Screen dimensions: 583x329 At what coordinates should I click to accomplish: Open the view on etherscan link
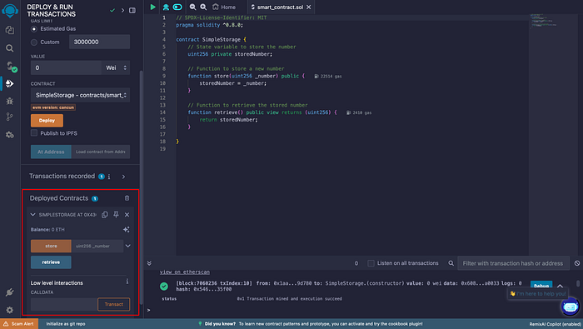(x=185, y=272)
